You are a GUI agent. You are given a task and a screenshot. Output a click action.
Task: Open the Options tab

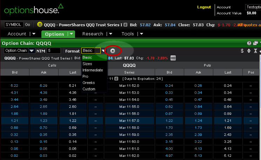[x=54, y=34]
